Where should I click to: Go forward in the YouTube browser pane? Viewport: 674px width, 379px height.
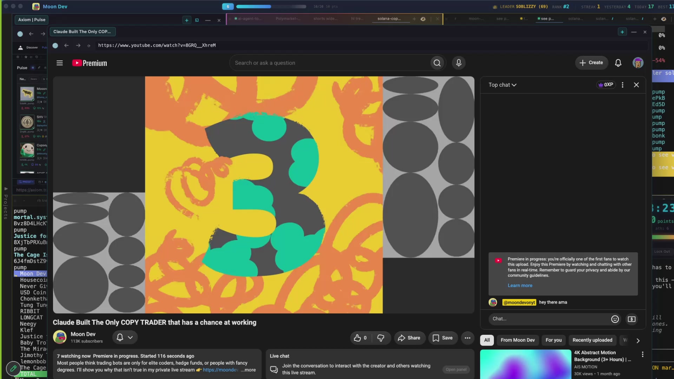[x=78, y=45]
